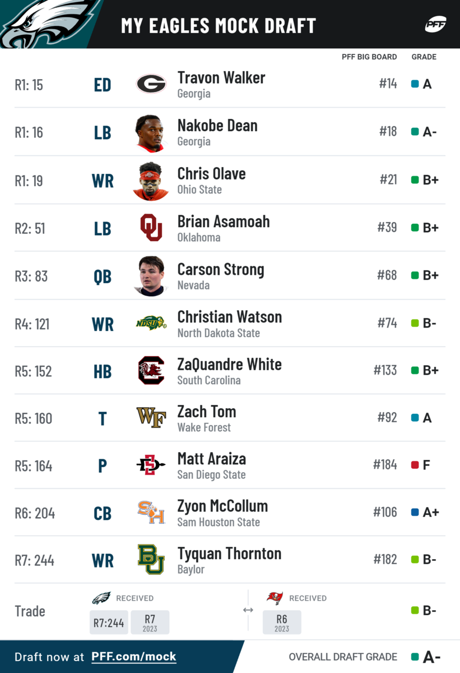
Task: Click the Georgia logo beside Travon Walker
Action: (151, 84)
